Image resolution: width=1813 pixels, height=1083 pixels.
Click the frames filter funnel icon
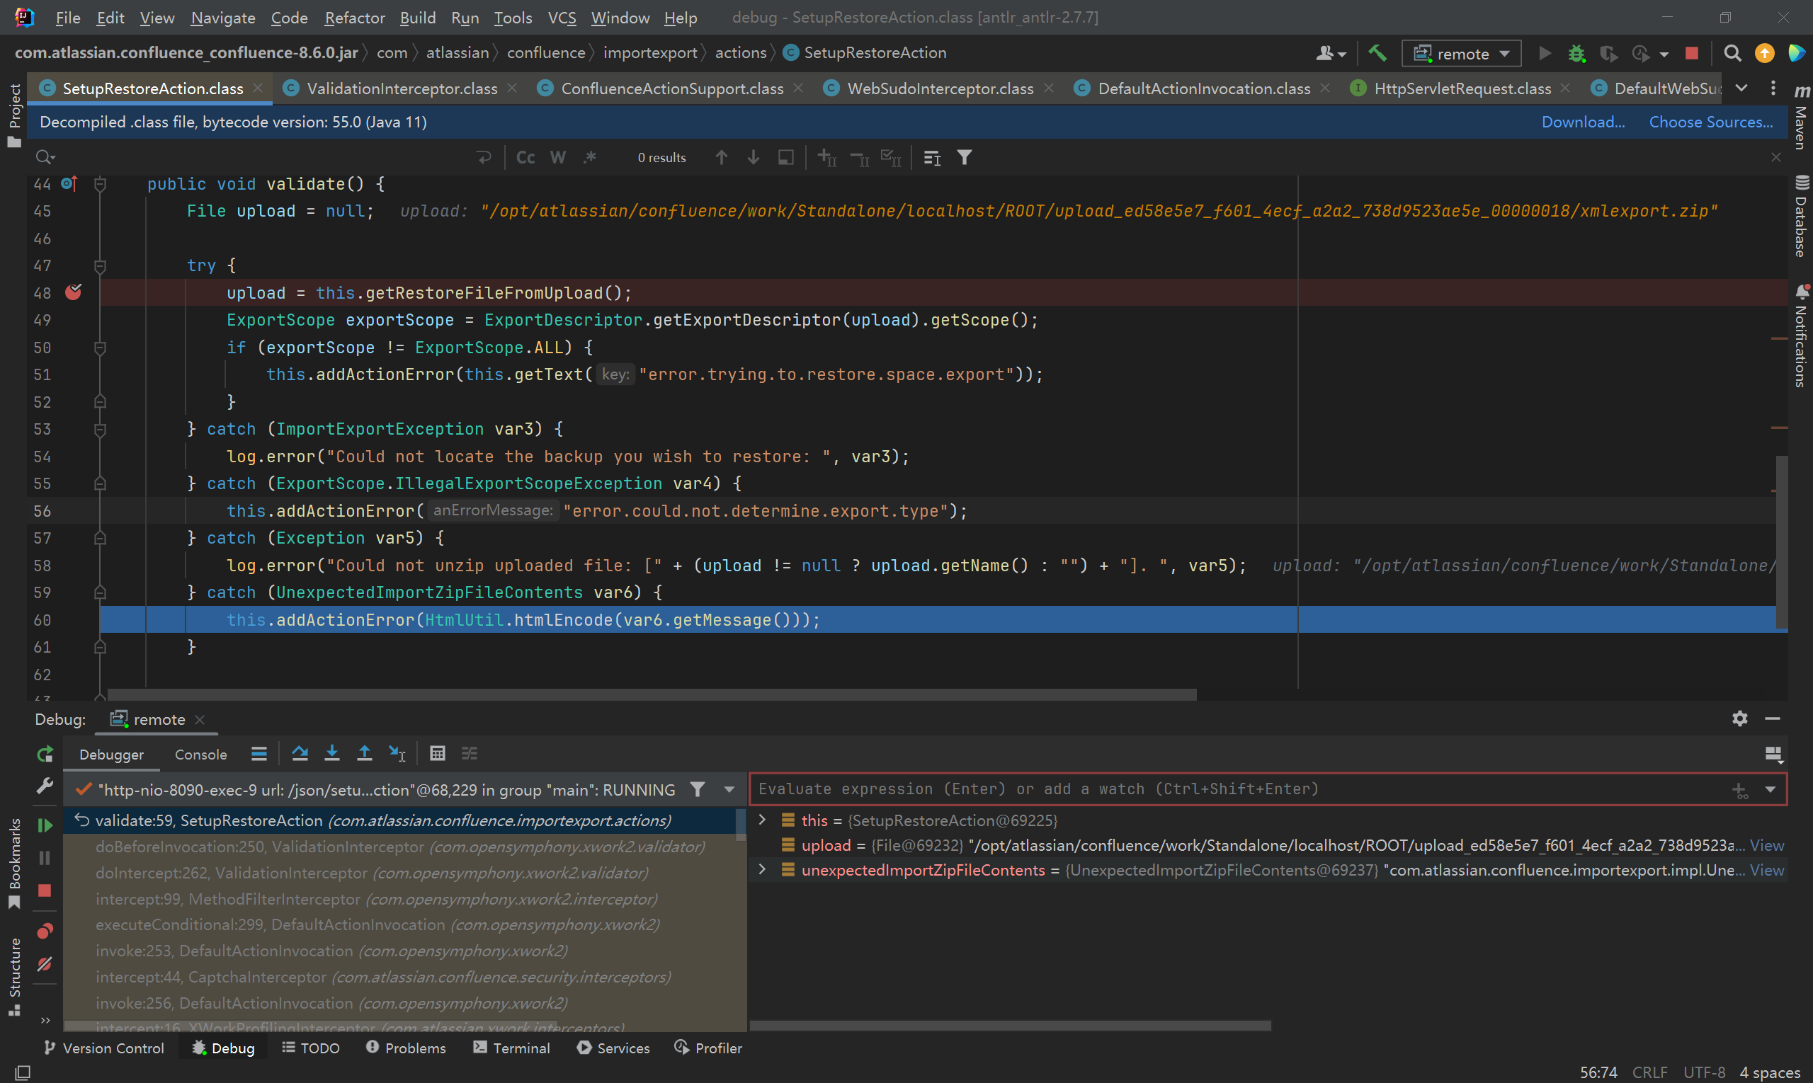(698, 790)
